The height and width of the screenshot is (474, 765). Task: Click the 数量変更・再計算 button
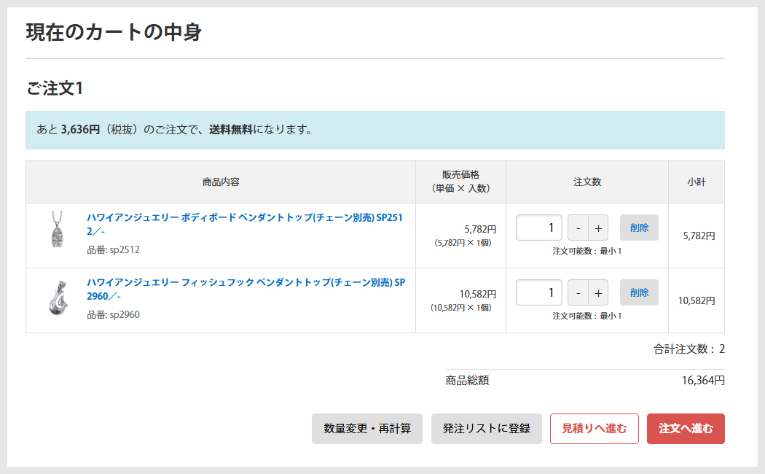coord(367,429)
